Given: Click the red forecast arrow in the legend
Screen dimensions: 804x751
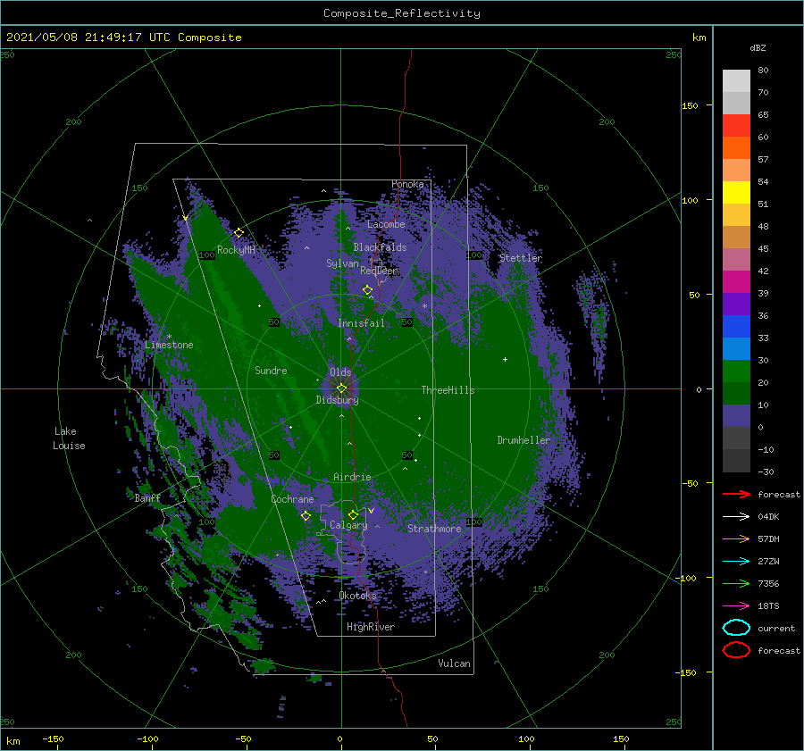Looking at the screenshot, I should pos(736,494).
